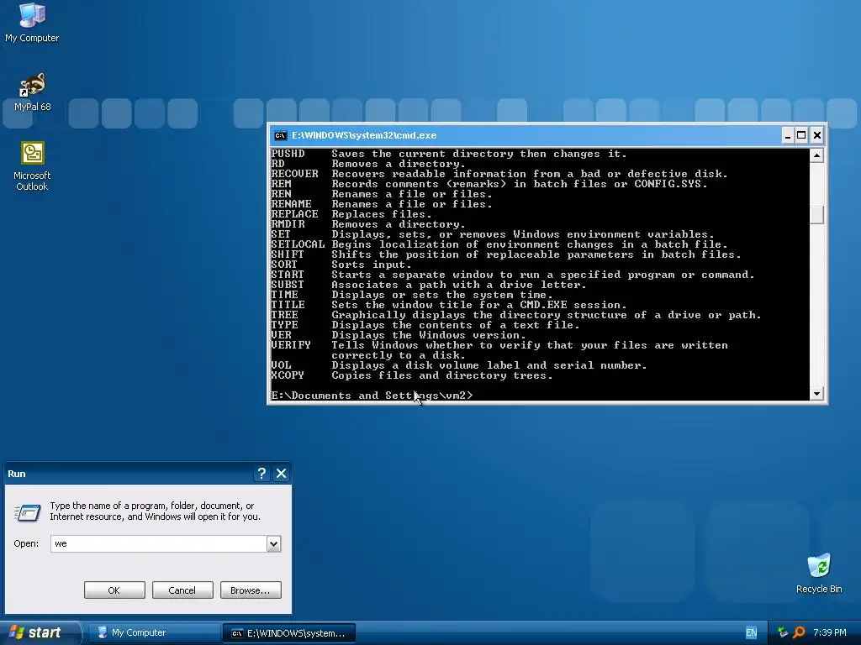Click the VERIFY command line in cmd
This screenshot has width=861, height=645.
pos(499,350)
